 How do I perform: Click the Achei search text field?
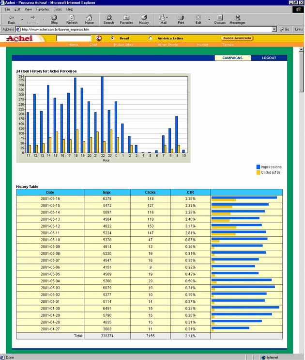tap(74, 38)
